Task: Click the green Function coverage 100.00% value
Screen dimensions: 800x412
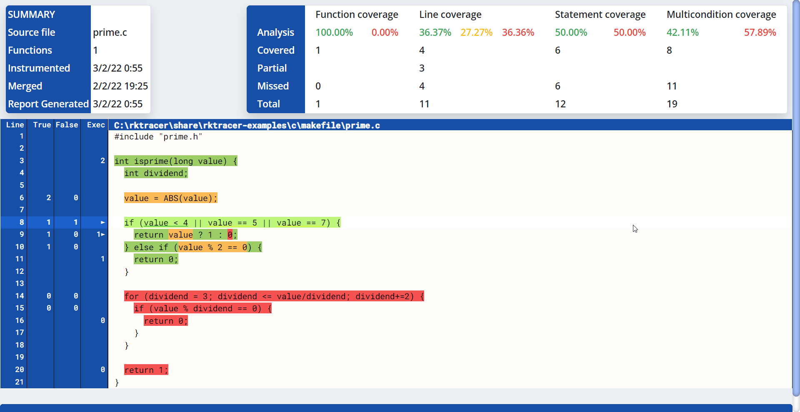Action: 334,32
